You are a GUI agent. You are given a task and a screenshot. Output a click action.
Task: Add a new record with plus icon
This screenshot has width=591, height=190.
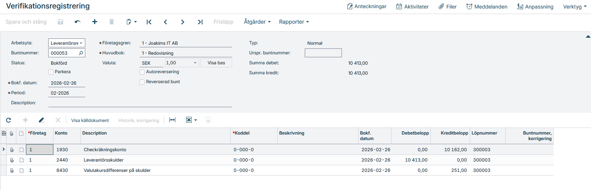click(95, 22)
